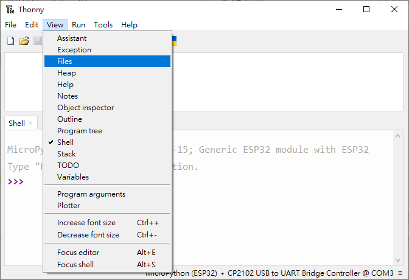Show the Outline view
The height and width of the screenshot is (280, 409).
(107, 119)
